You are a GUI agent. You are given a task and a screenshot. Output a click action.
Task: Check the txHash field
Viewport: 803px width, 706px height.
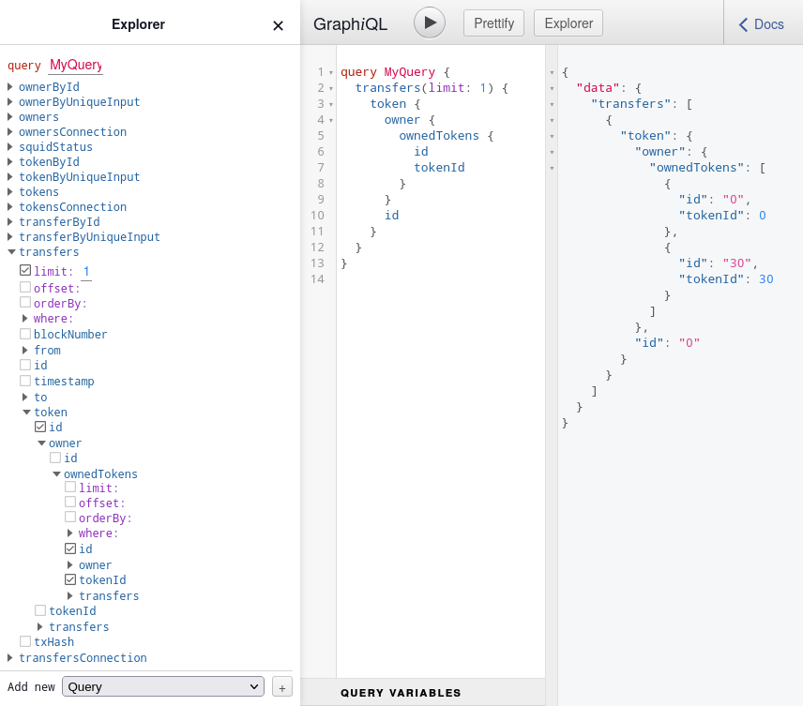pyautogui.click(x=25, y=641)
